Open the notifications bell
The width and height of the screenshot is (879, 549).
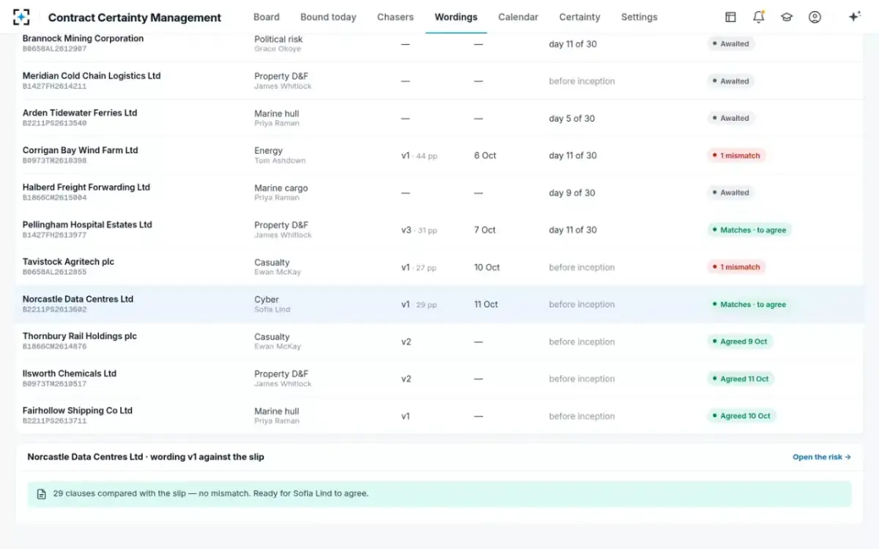759,17
